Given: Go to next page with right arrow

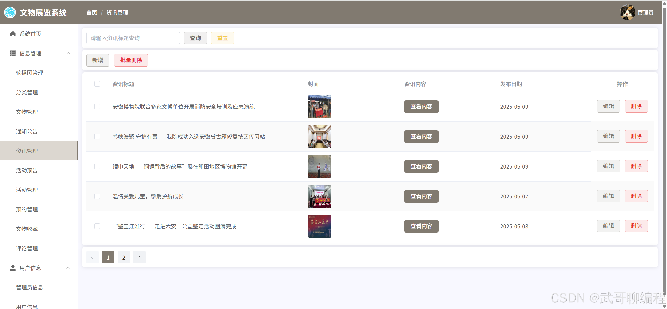Looking at the screenshot, I should pyautogui.click(x=139, y=257).
